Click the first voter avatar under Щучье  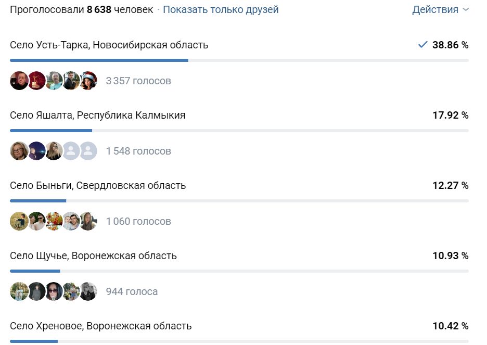tap(19, 291)
